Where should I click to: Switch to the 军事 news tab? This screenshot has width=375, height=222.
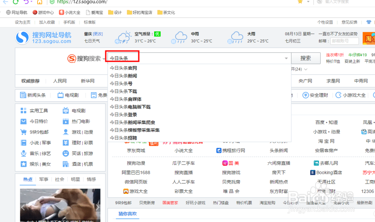[x=43, y=179]
